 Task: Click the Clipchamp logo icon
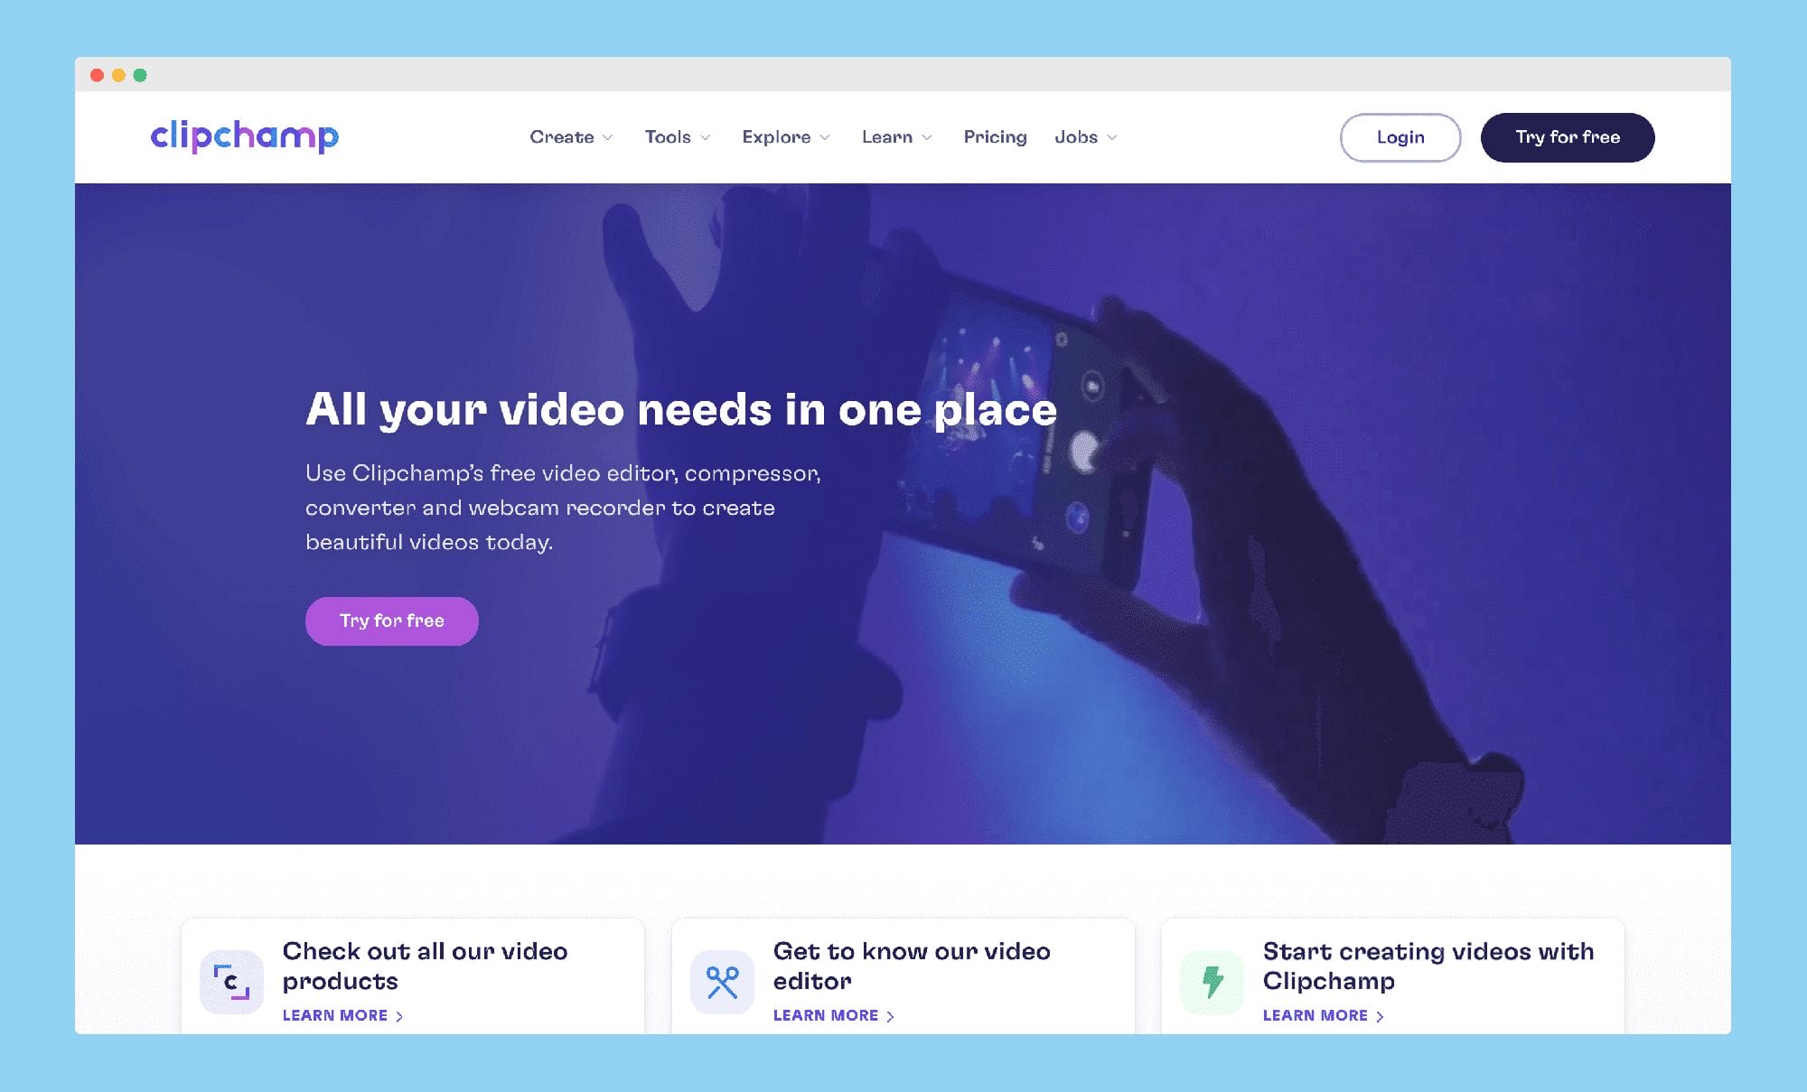pos(244,136)
